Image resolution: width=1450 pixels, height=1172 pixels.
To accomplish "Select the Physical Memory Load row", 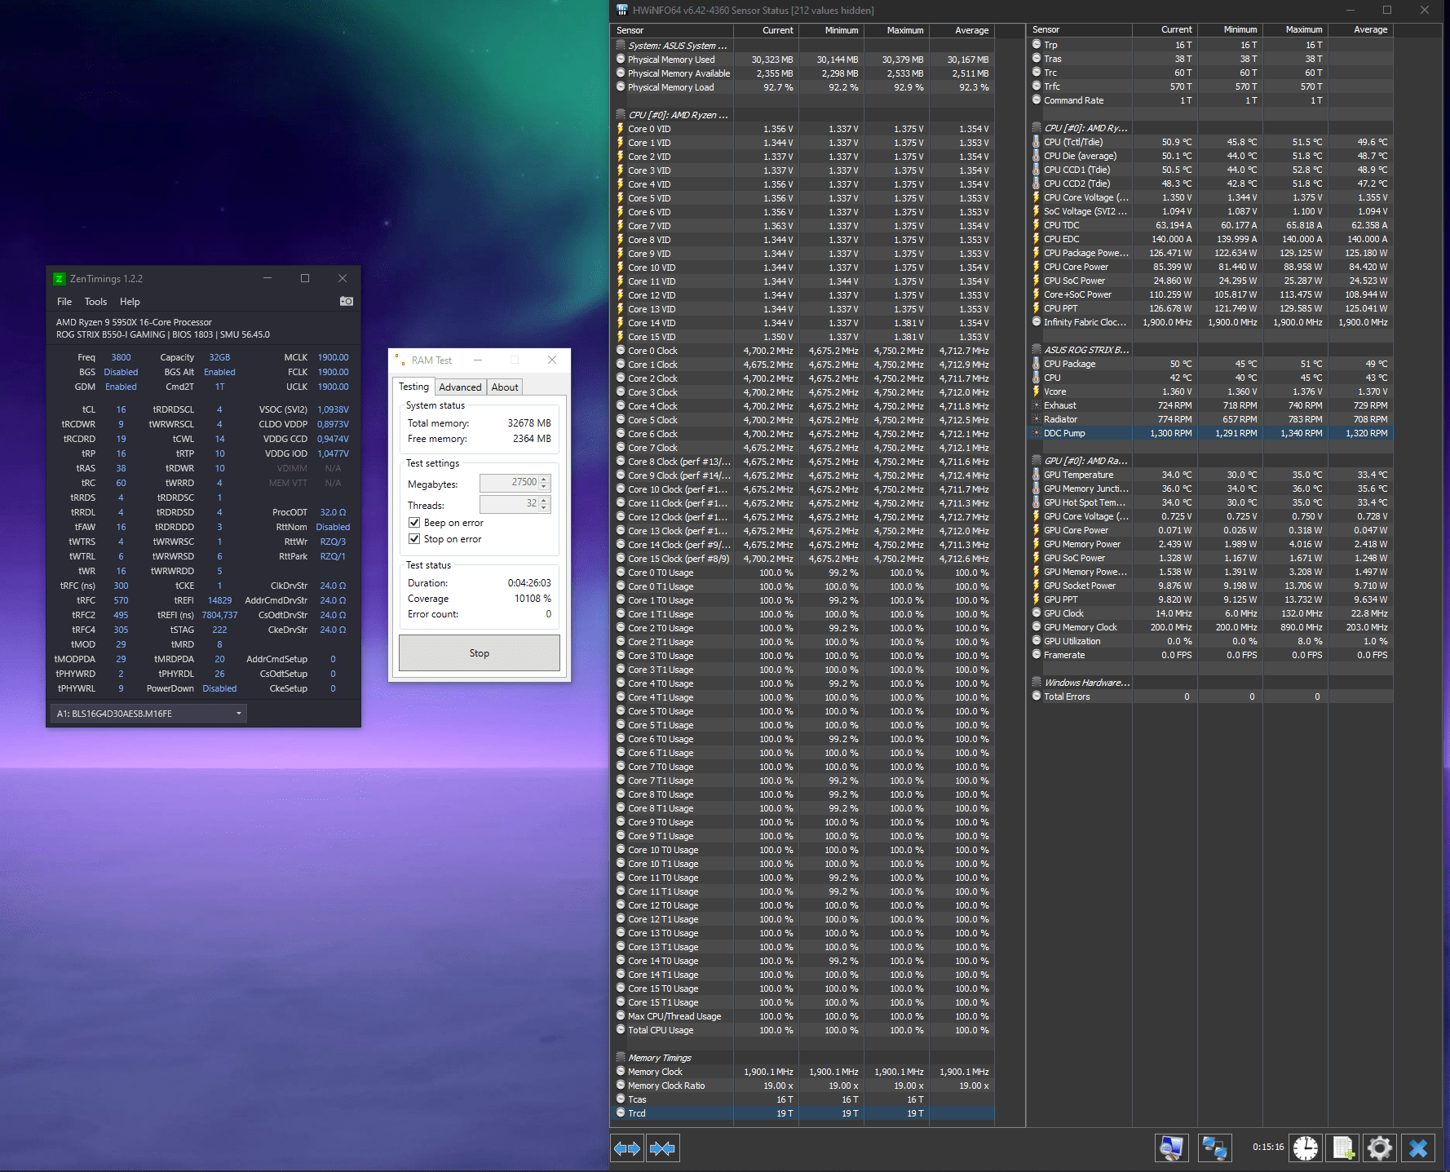I will pyautogui.click(x=802, y=87).
